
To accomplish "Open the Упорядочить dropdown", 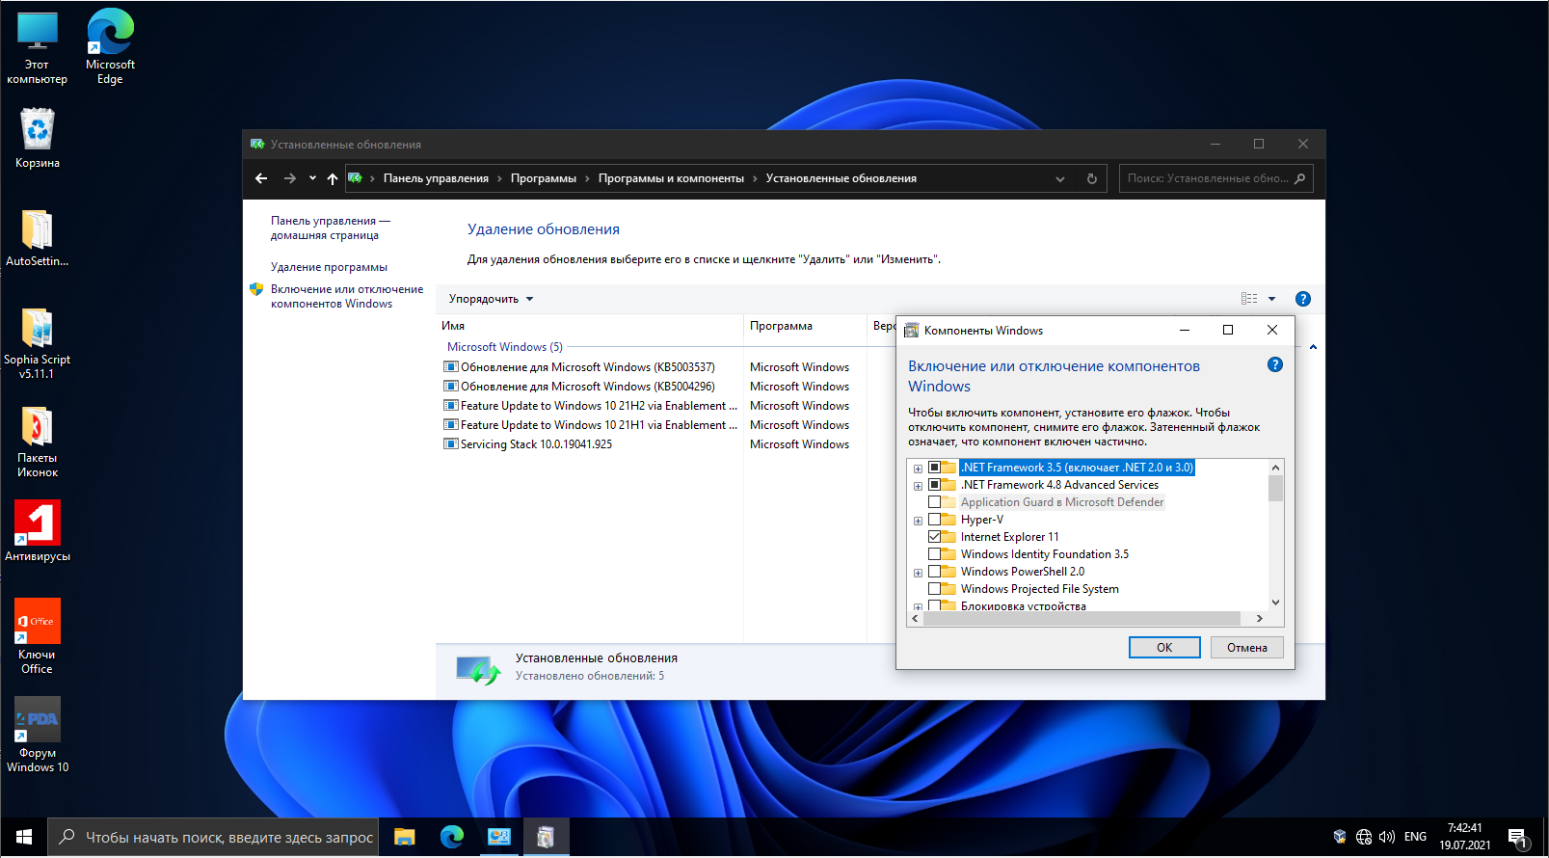I will click(x=491, y=299).
